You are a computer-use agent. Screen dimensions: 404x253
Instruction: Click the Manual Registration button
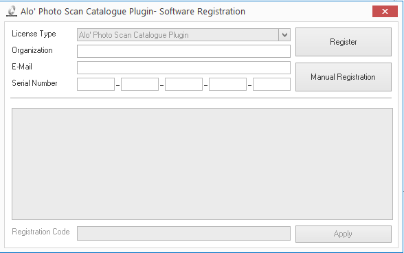(344, 77)
